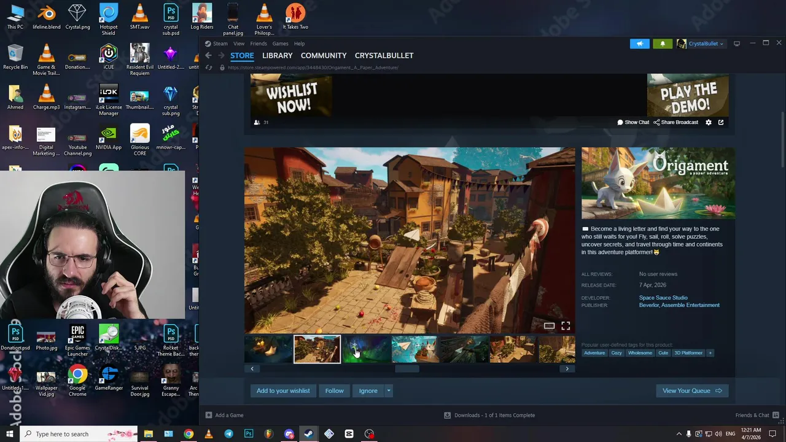Click Add a Game plus icon

click(209, 415)
